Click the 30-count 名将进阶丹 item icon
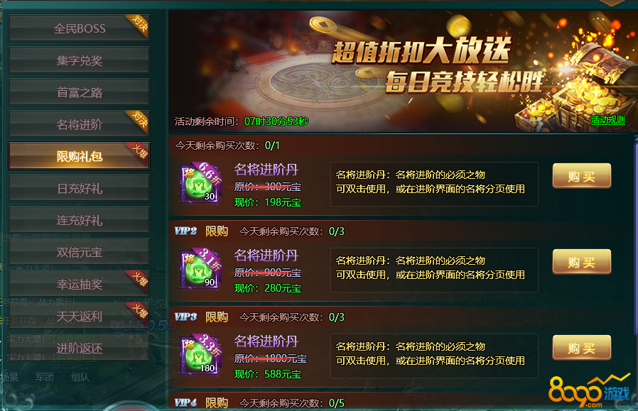This screenshot has width=638, height=411. (x=200, y=183)
